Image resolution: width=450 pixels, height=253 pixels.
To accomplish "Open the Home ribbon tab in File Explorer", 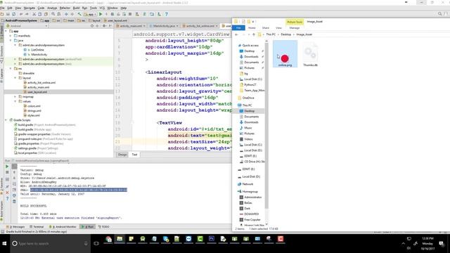I will click(252, 28).
